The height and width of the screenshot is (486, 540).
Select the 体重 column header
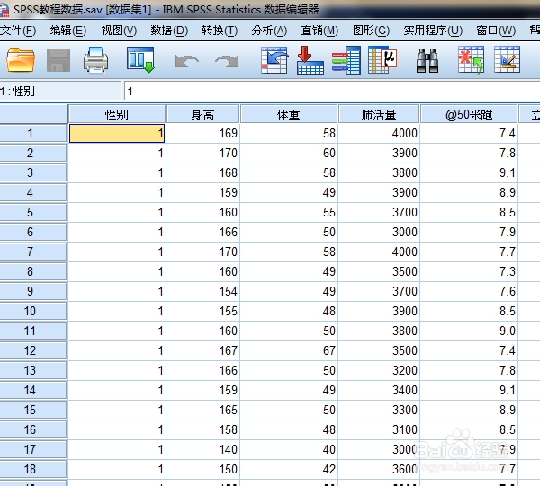coord(289,114)
